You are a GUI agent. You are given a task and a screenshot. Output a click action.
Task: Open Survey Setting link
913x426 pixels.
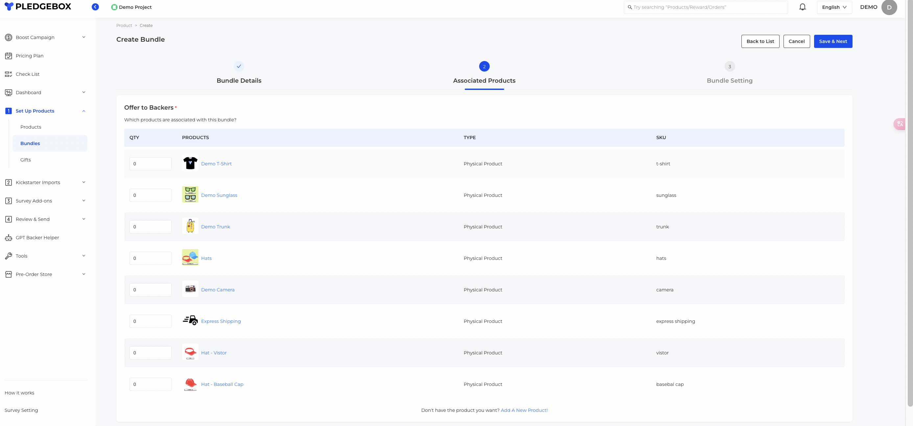(21, 410)
